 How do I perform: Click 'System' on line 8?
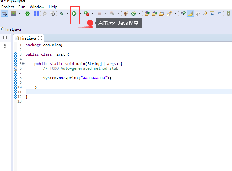50,78
